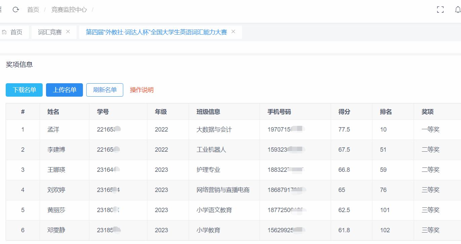Close the 词汇竞赛 tab

click(x=68, y=32)
